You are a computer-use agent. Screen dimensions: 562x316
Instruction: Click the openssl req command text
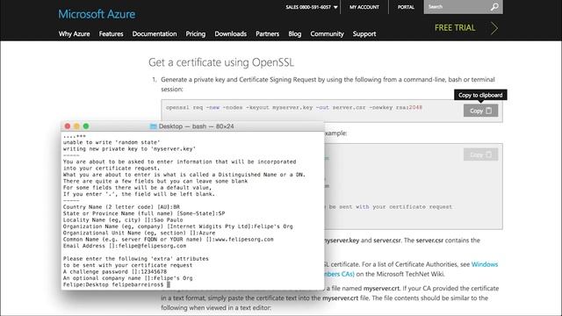point(294,107)
